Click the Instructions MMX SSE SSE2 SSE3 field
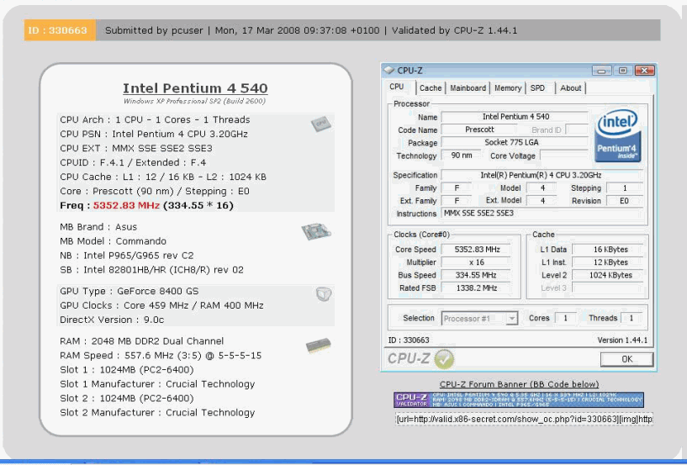This screenshot has width=687, height=465. click(x=542, y=214)
